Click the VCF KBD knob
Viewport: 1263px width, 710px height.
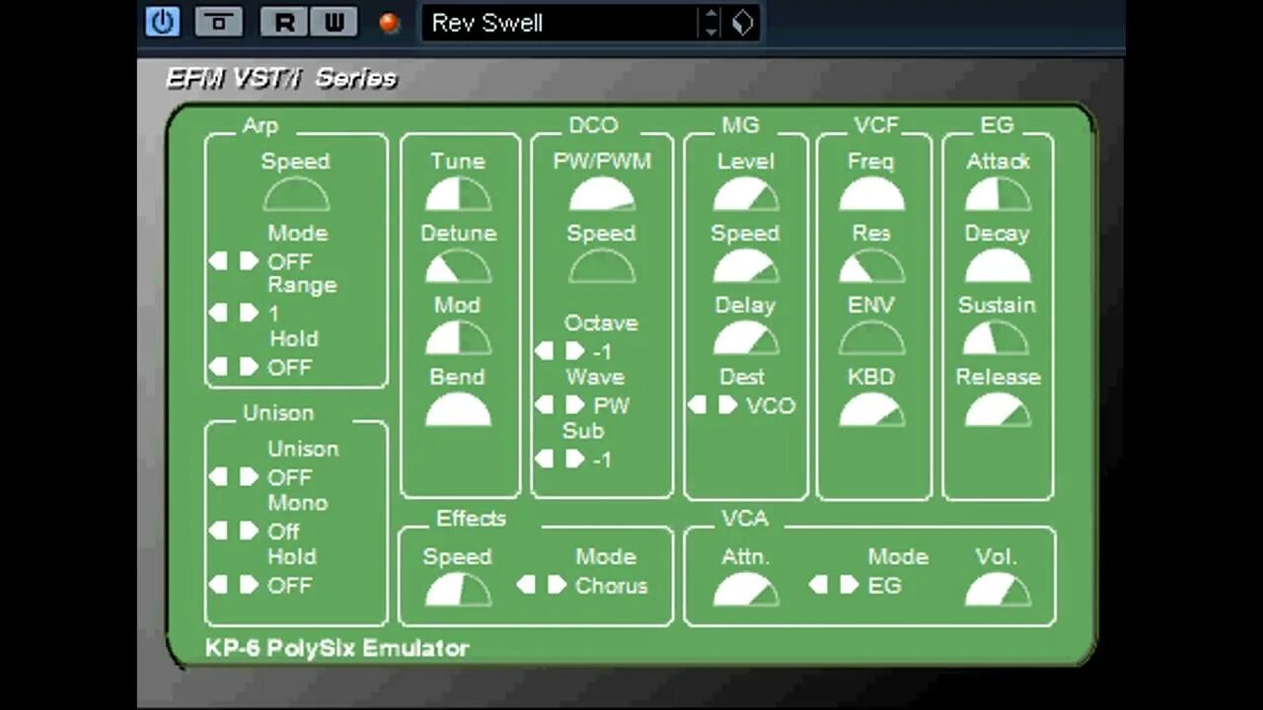tap(872, 410)
